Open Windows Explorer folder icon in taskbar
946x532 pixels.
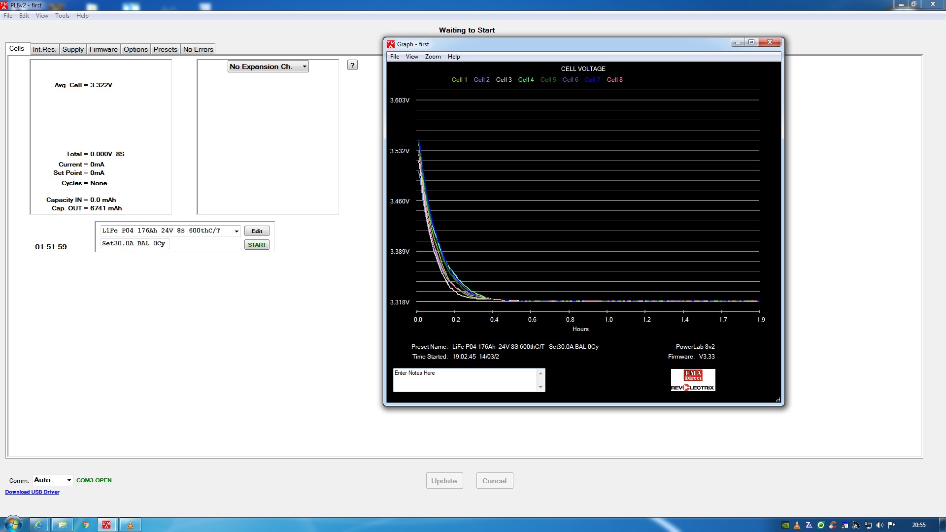click(62, 525)
